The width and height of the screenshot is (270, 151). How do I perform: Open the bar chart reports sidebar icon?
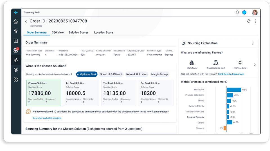[x=16, y=41]
